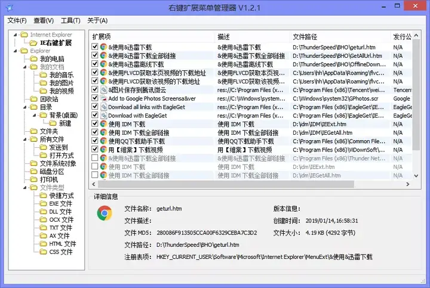The image size is (430, 288).
Task: Click the 我的图片 folder icon
Action: [43, 83]
